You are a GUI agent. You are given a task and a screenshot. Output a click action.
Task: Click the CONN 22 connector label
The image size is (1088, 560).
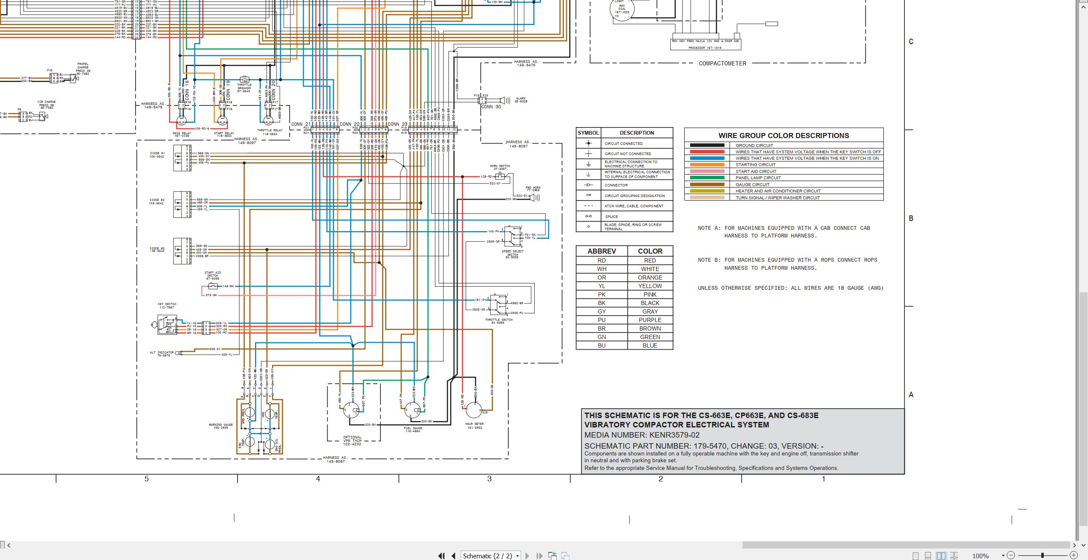349,124
